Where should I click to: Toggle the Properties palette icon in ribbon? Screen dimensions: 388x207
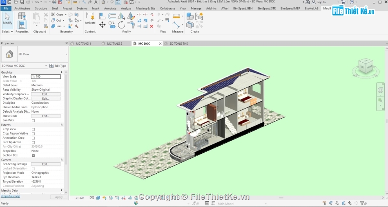point(22,25)
